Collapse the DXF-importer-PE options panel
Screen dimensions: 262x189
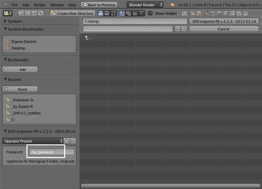click(5, 131)
